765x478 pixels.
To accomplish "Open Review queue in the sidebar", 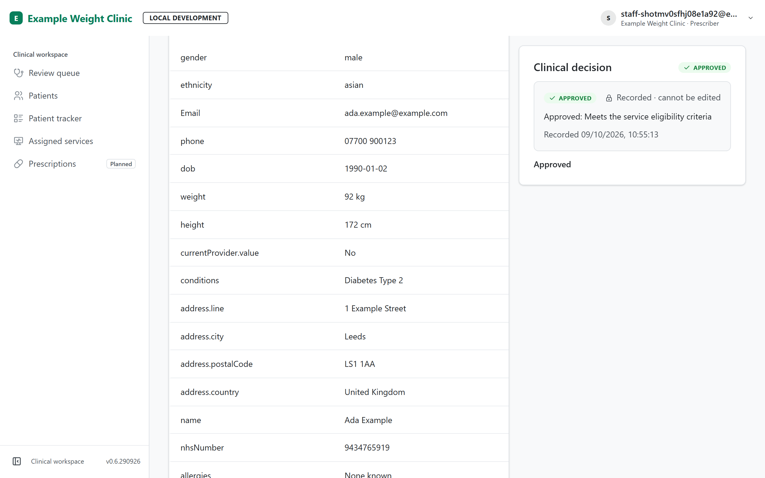I will [54, 73].
